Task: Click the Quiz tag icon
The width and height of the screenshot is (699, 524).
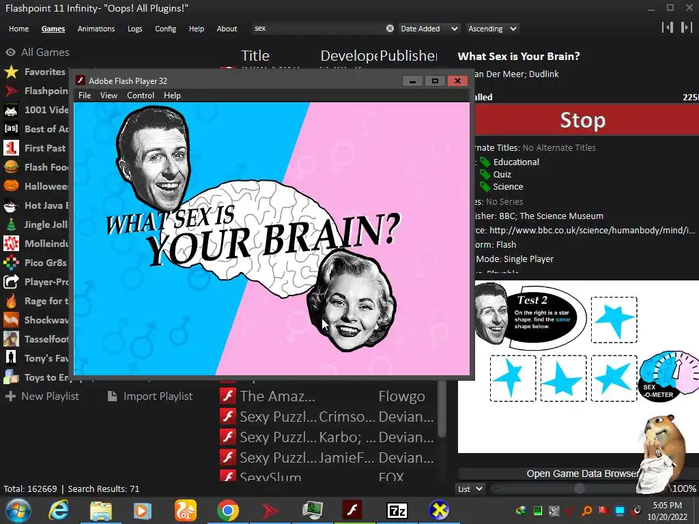Action: 485,174
